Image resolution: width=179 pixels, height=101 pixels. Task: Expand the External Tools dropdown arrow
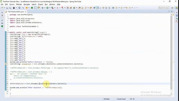point(55,8)
